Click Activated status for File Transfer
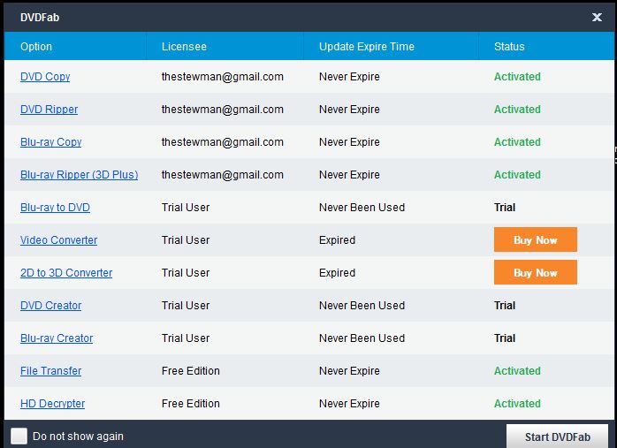Image resolution: width=617 pixels, height=448 pixels. point(517,370)
